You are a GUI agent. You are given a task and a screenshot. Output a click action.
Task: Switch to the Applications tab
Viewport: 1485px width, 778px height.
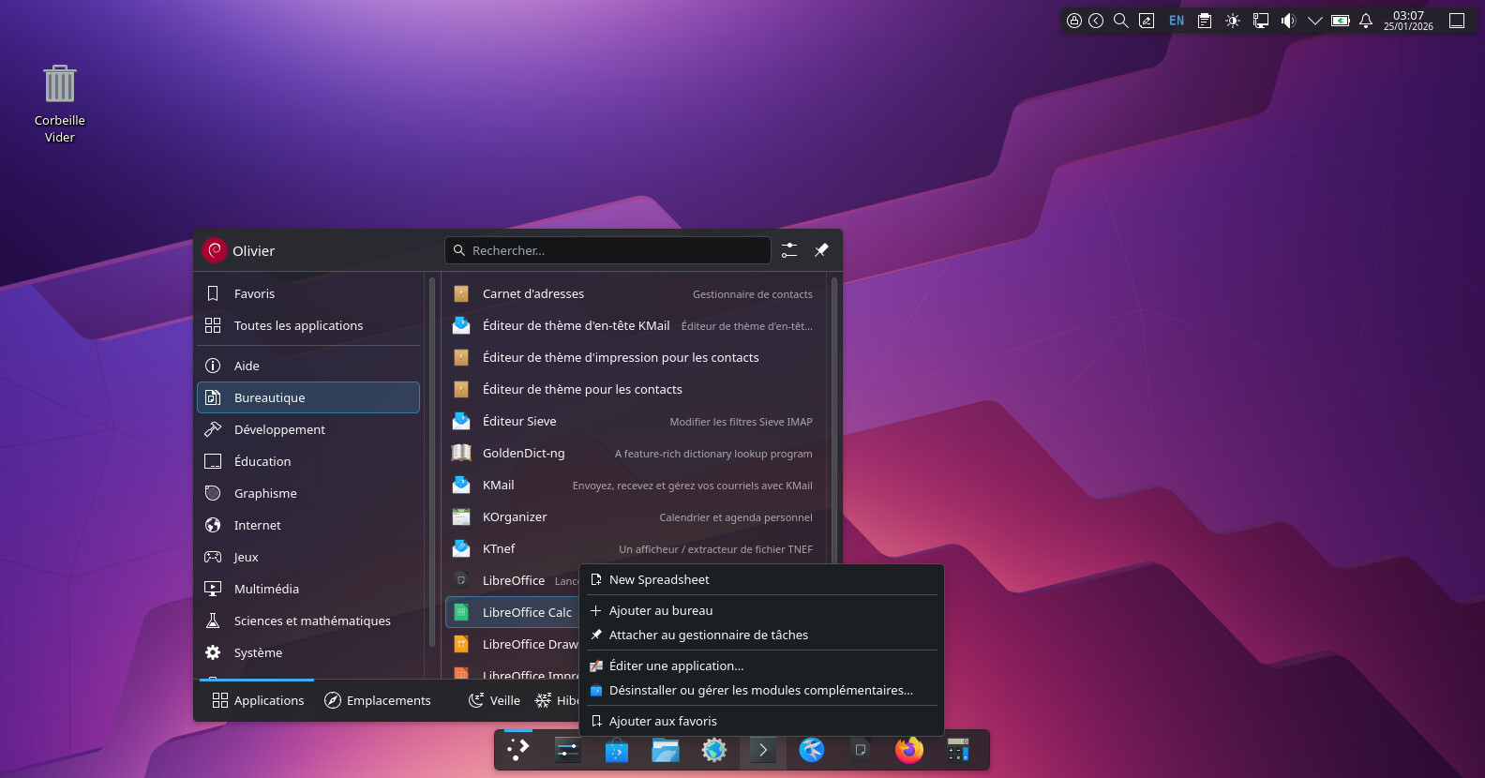(258, 700)
